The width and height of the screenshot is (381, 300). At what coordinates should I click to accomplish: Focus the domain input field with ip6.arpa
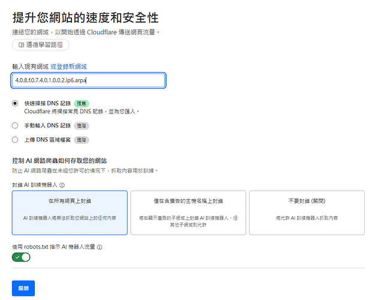(88, 80)
